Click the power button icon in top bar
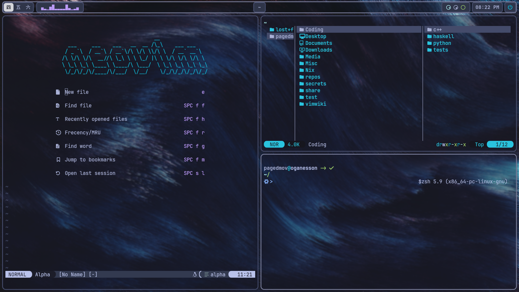The width and height of the screenshot is (519, 292). click(510, 7)
